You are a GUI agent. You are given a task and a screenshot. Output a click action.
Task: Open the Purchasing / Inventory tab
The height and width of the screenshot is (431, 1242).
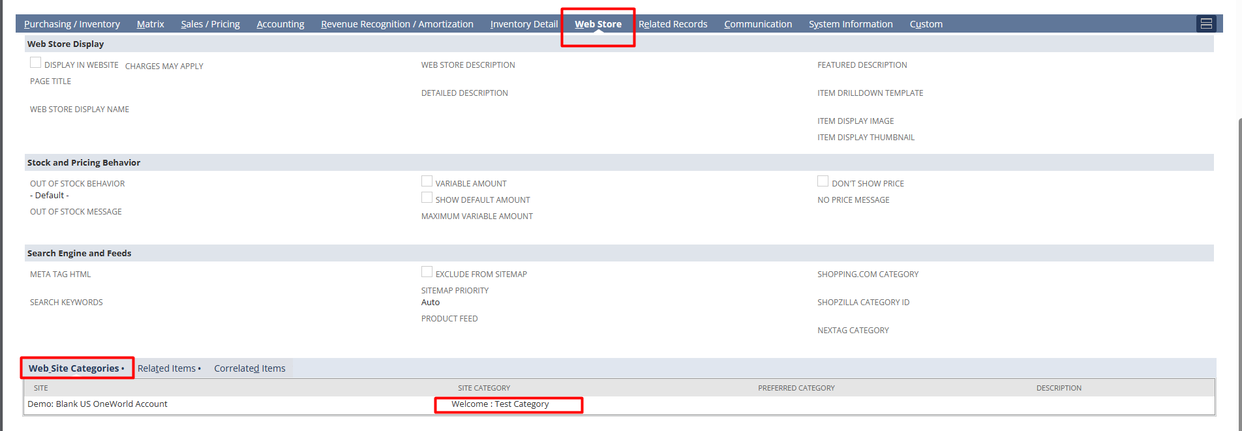coord(72,24)
